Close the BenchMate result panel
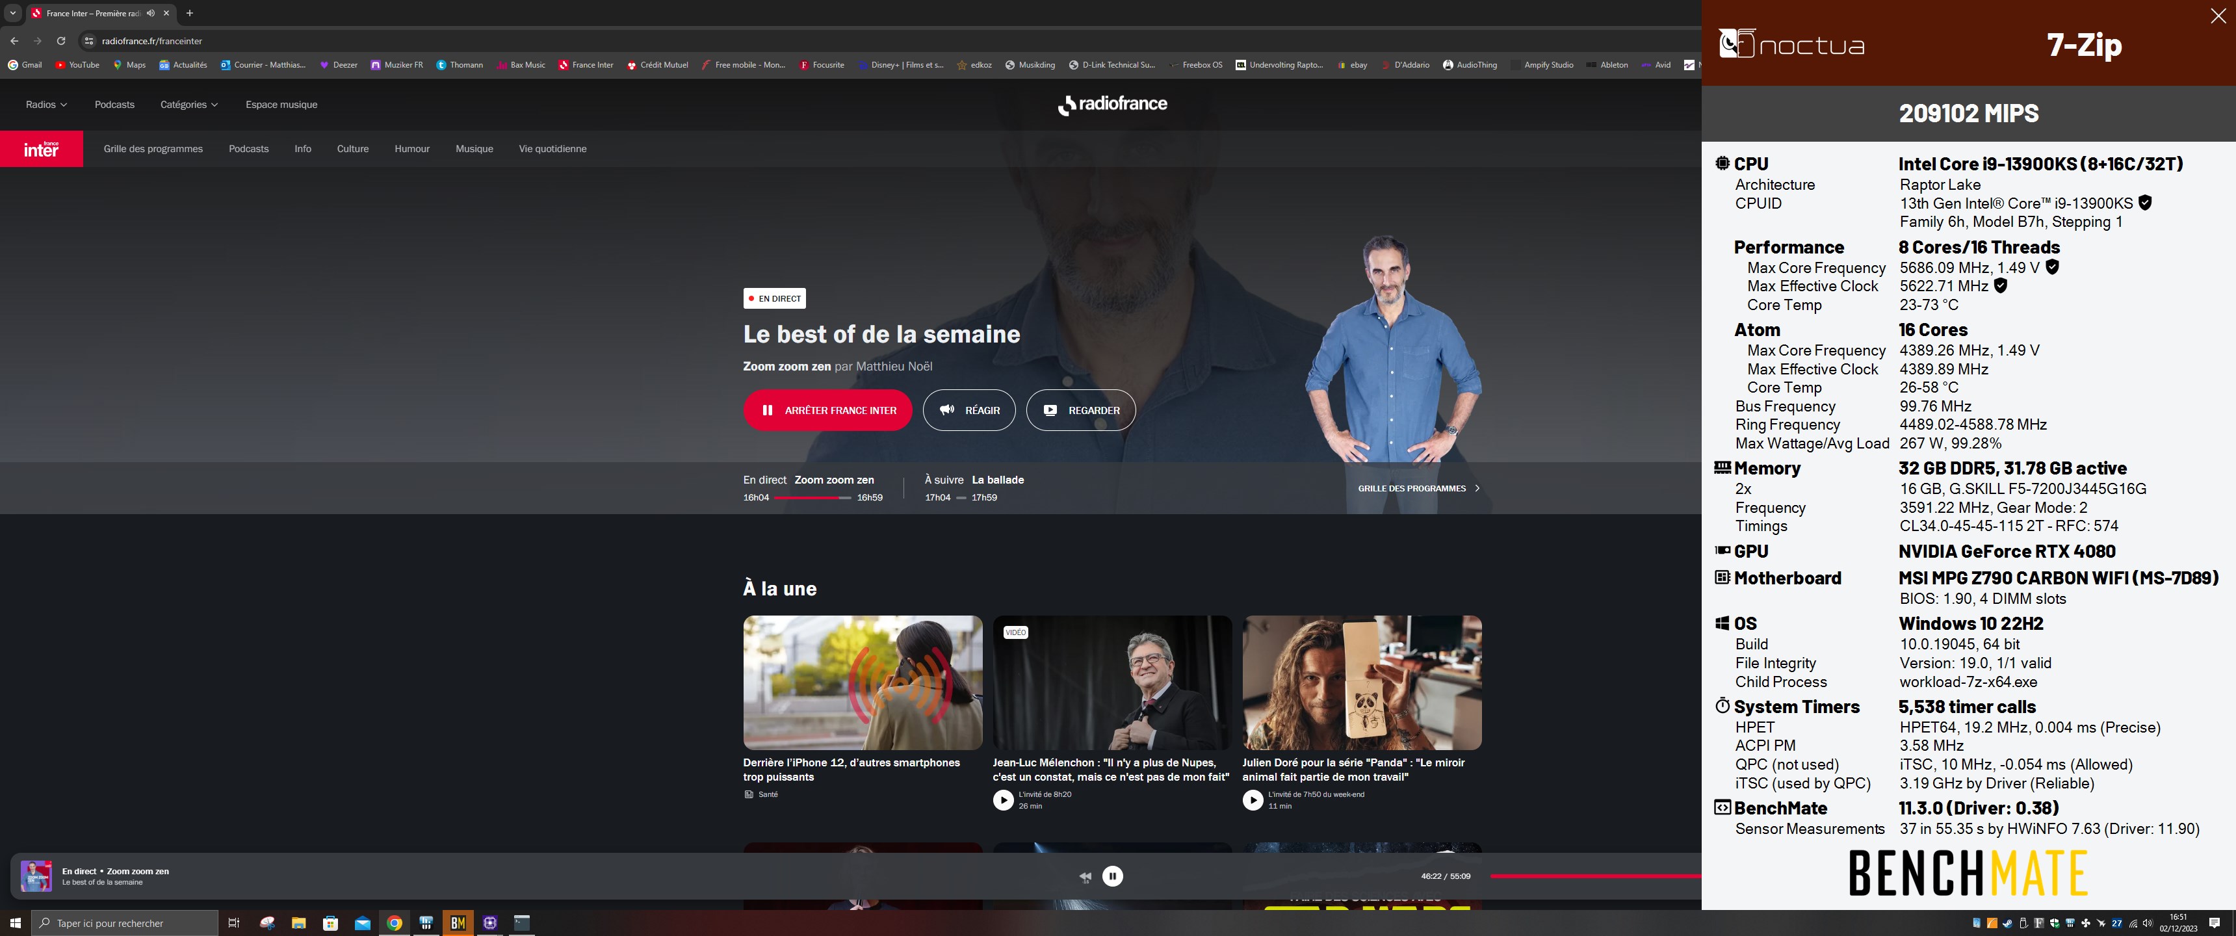 tap(2218, 16)
